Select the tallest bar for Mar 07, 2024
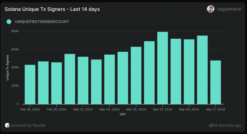This screenshot has width=247, height=134. 163,68
